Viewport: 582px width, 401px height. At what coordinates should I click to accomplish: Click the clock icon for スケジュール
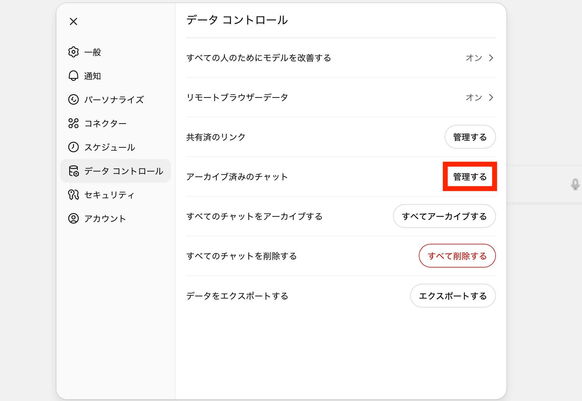click(x=73, y=147)
